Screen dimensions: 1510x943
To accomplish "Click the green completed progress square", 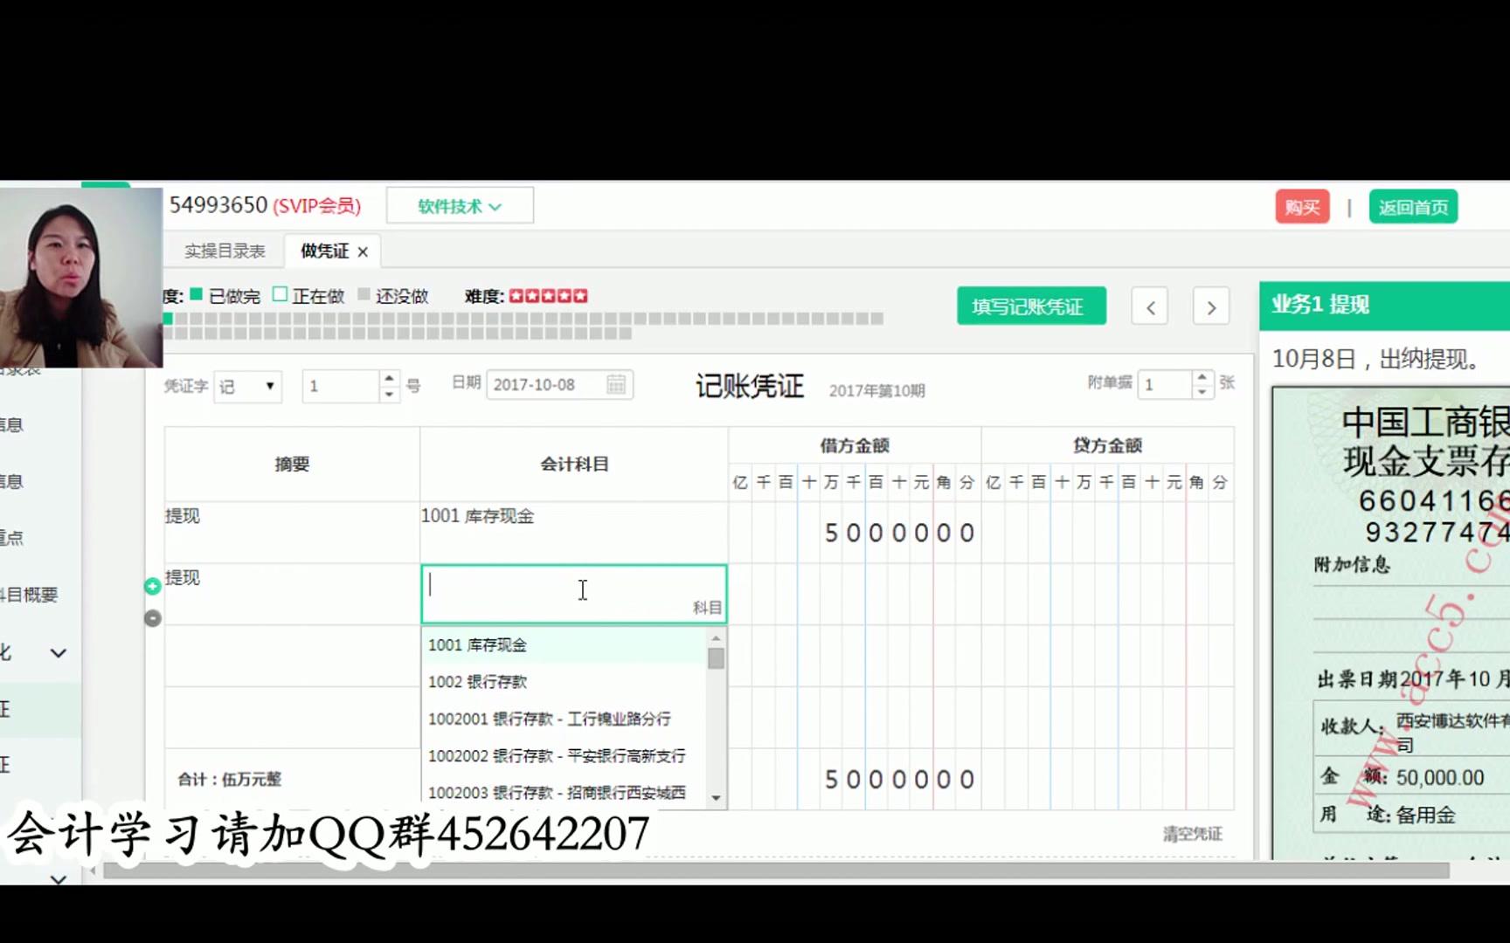I will click(166, 318).
